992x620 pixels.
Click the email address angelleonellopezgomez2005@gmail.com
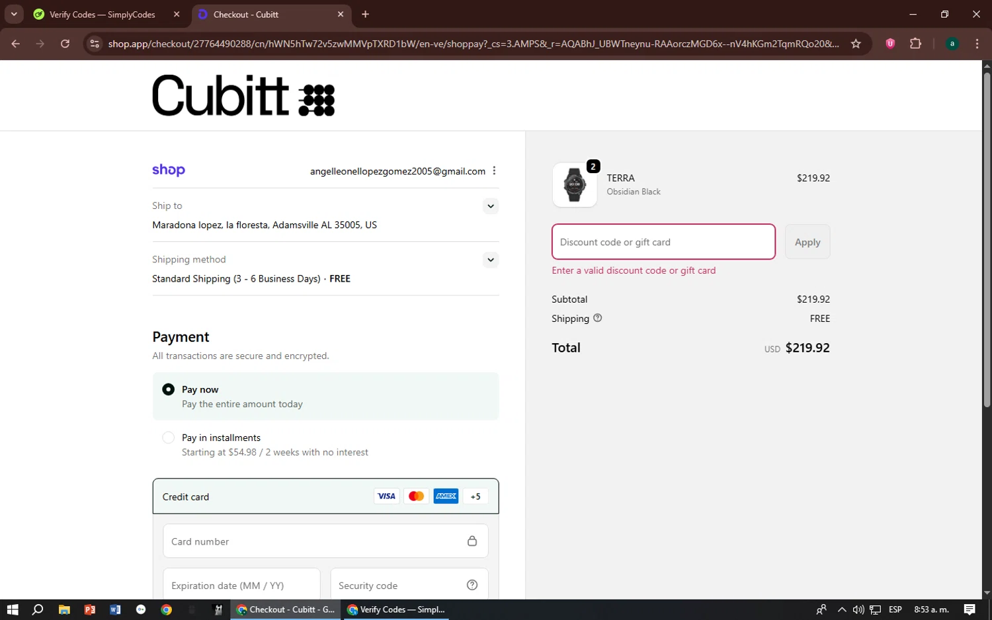tap(397, 171)
